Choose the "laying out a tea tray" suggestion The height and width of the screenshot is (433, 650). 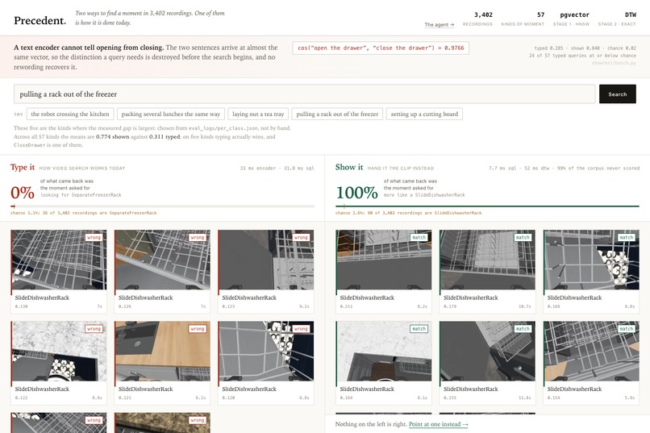(x=258, y=114)
